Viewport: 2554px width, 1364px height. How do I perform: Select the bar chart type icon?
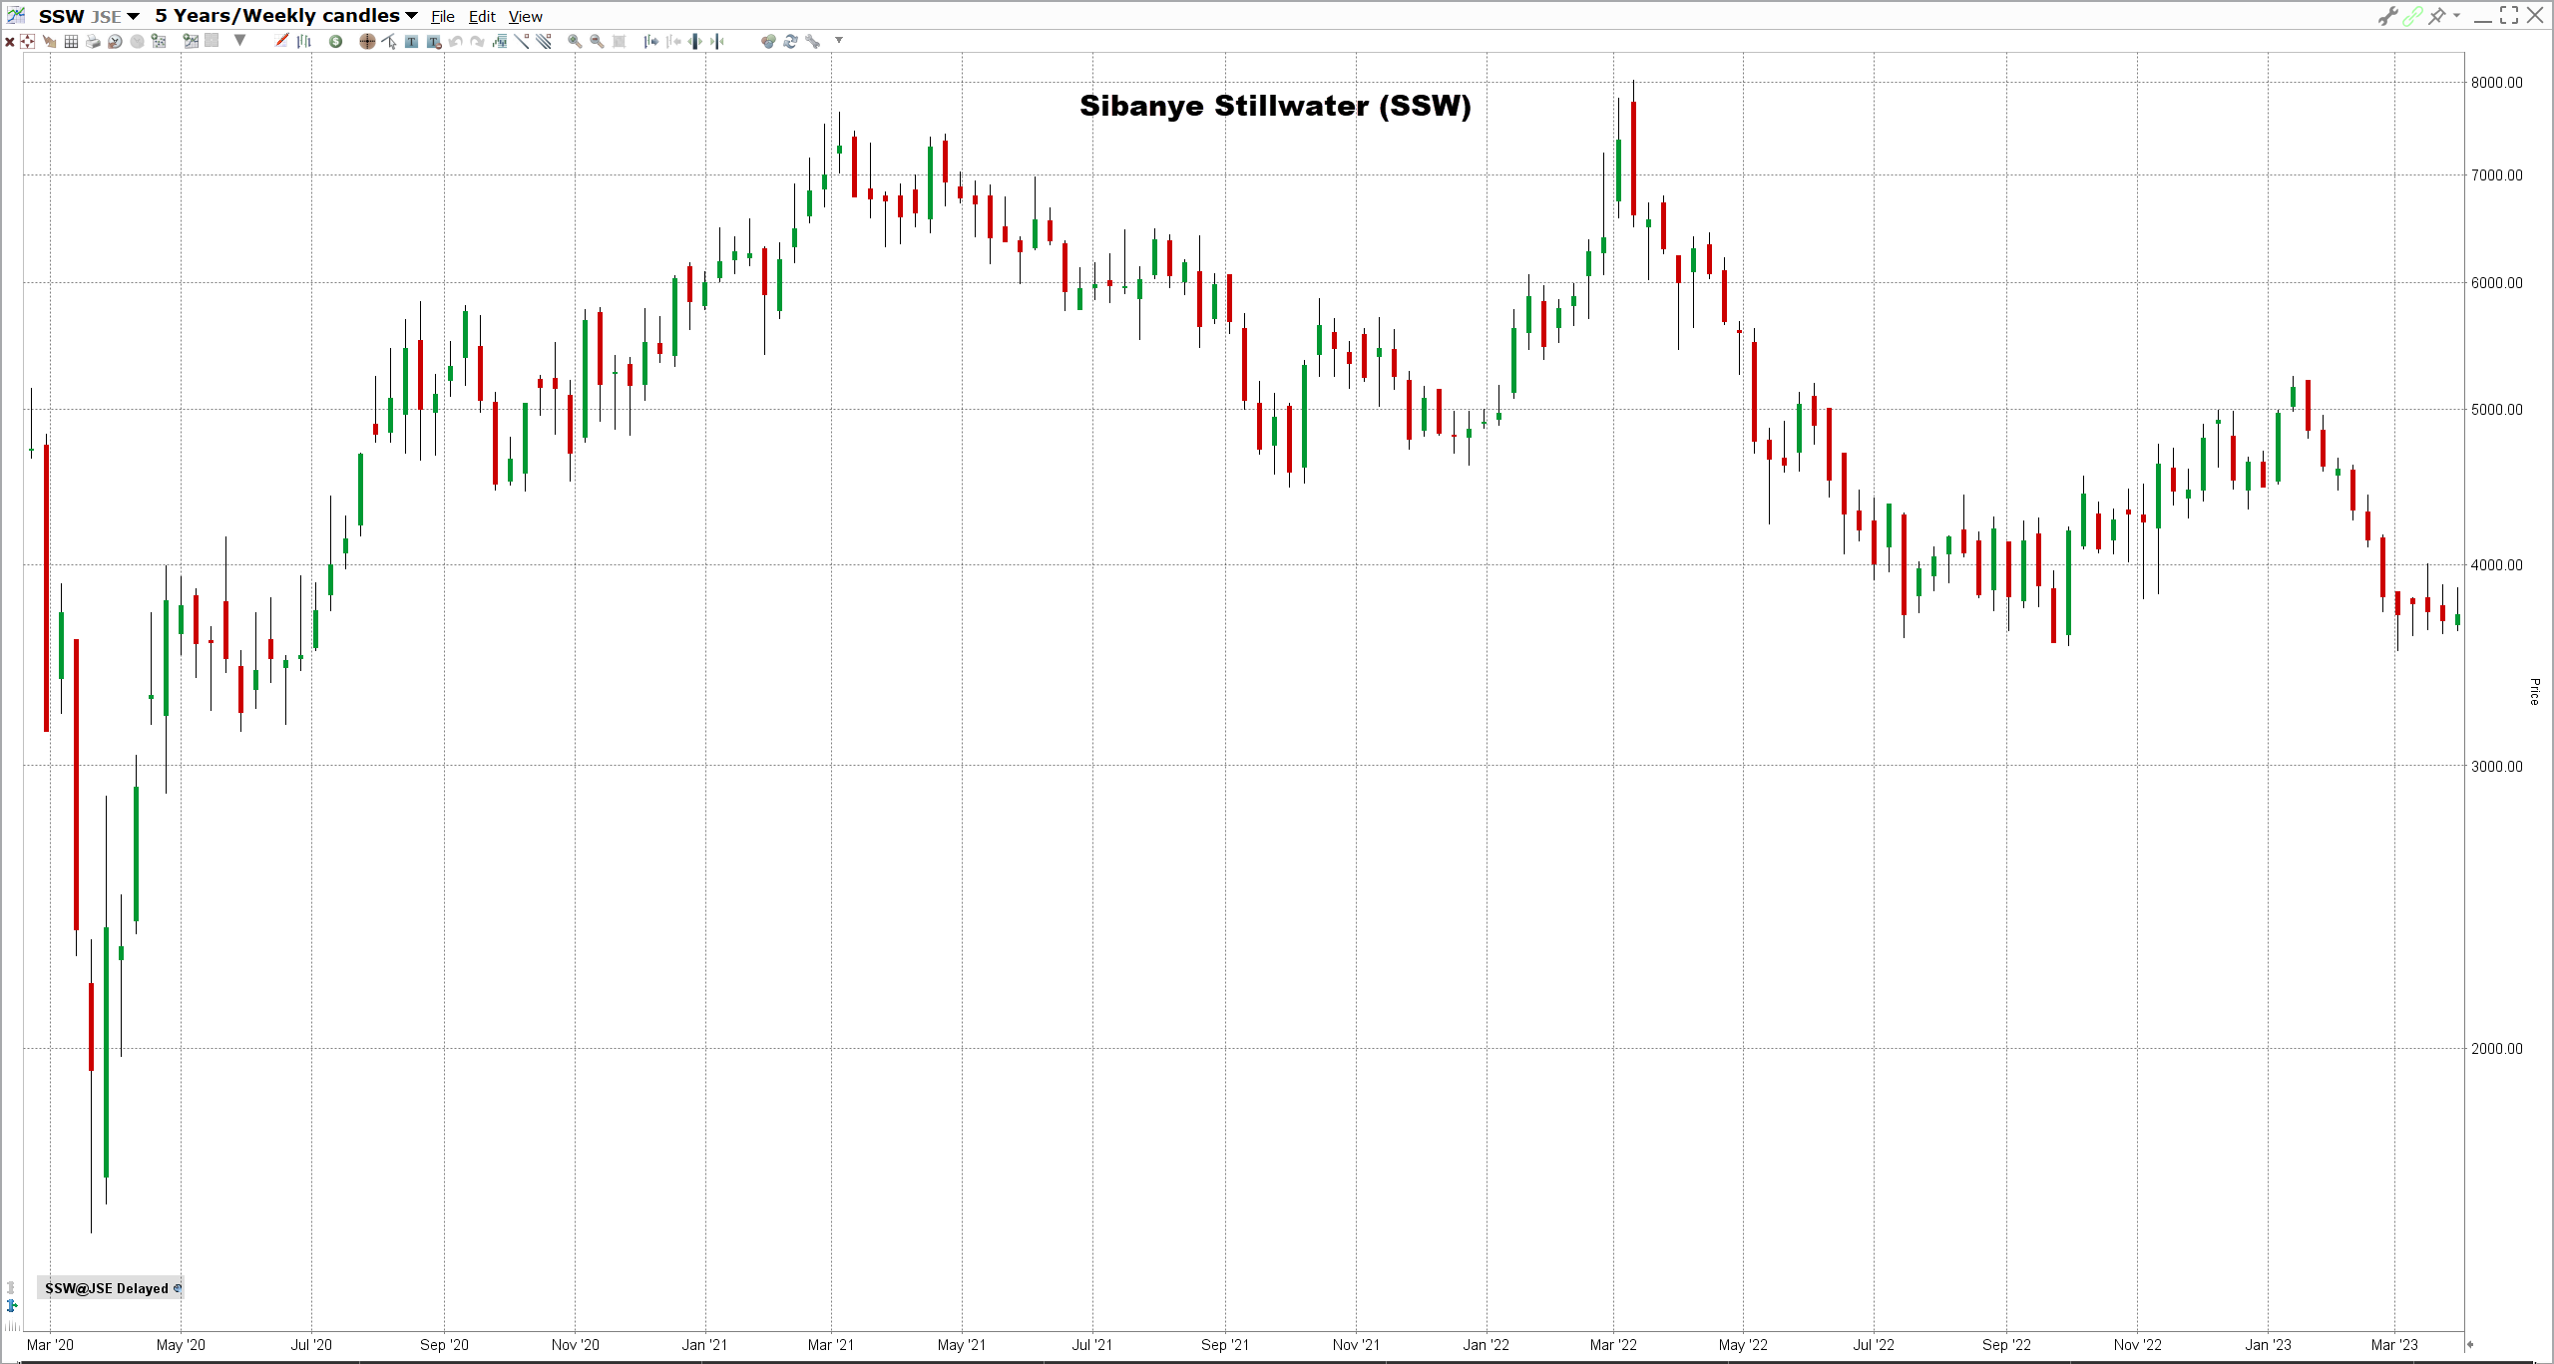pos(303,41)
